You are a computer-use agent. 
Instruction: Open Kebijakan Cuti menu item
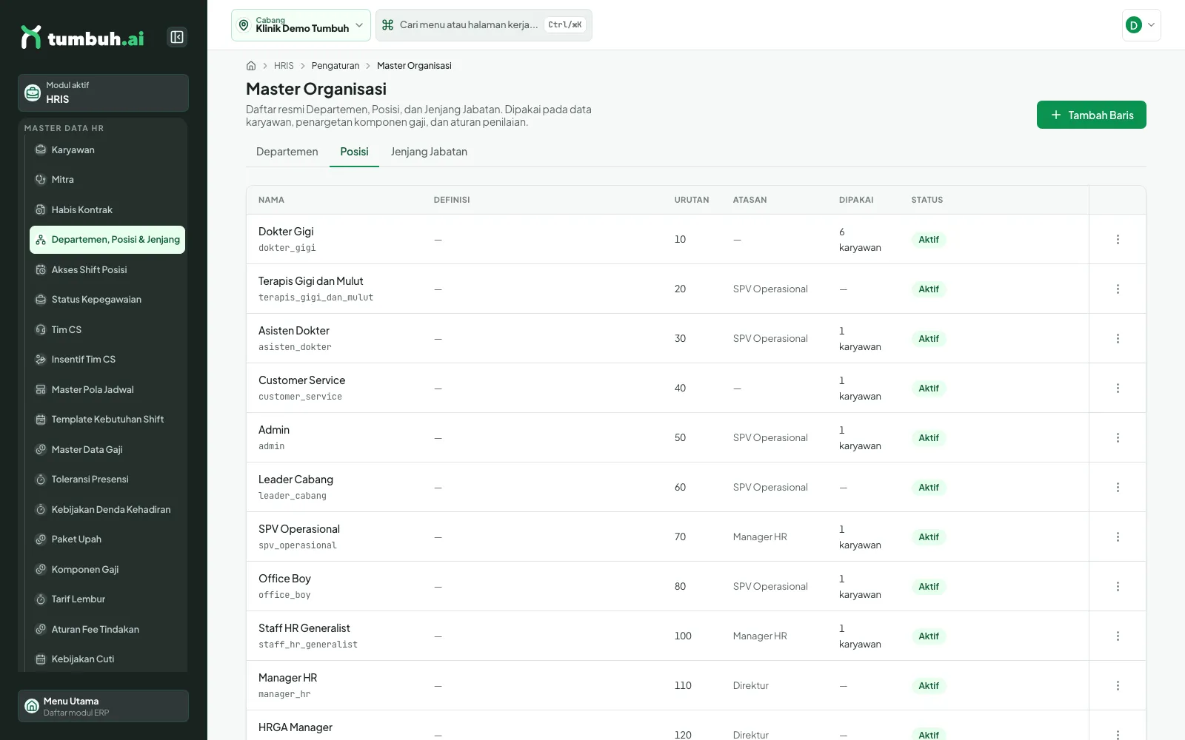(x=107, y=659)
